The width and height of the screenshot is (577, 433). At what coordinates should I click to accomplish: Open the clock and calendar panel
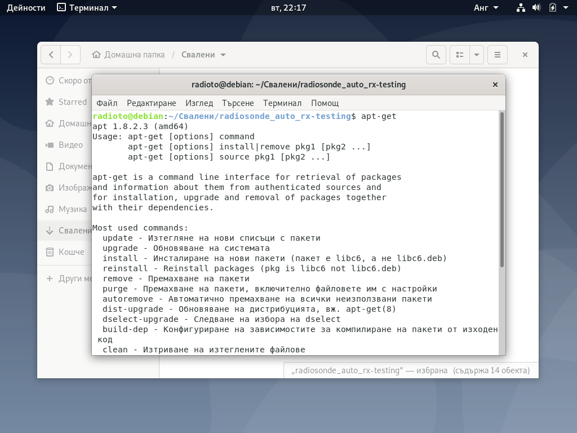coord(288,8)
